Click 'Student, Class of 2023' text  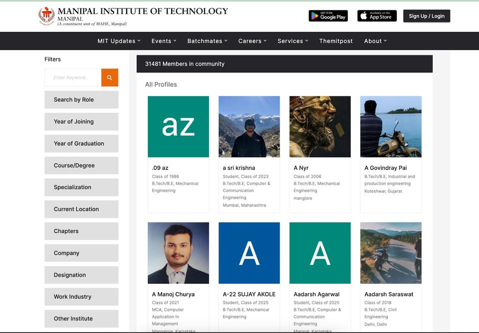245,176
